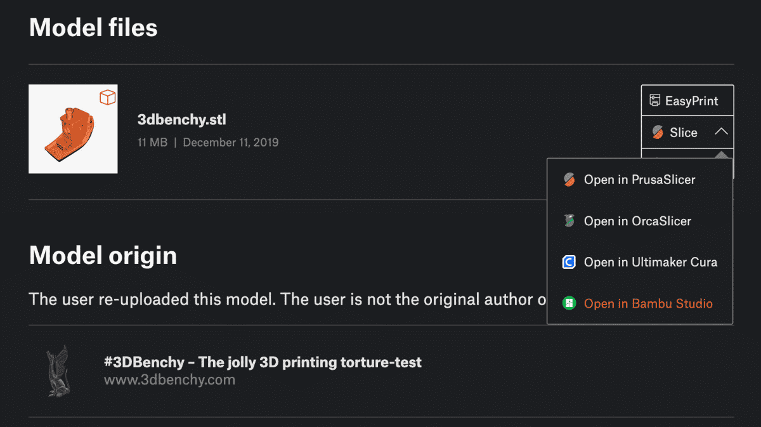Click the EasyPrint printer icon
This screenshot has height=427, width=761.
[x=655, y=101]
